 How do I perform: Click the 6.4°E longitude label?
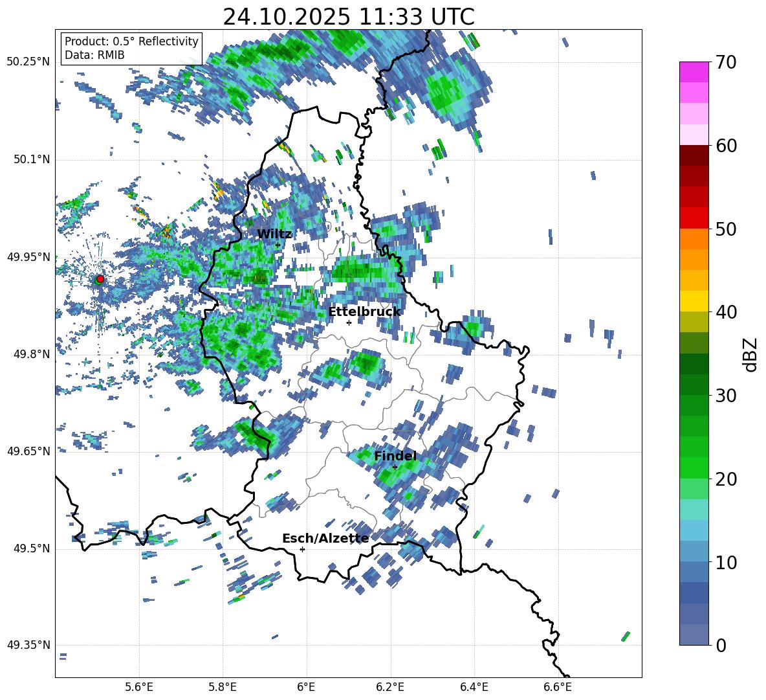click(474, 687)
